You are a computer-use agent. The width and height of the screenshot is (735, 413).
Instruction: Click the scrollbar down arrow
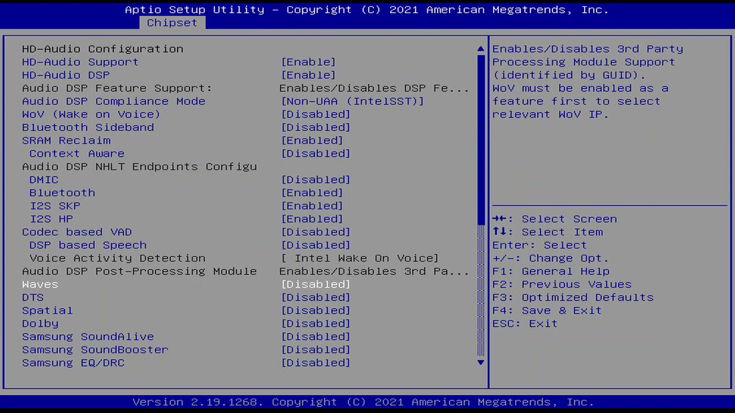(x=481, y=363)
